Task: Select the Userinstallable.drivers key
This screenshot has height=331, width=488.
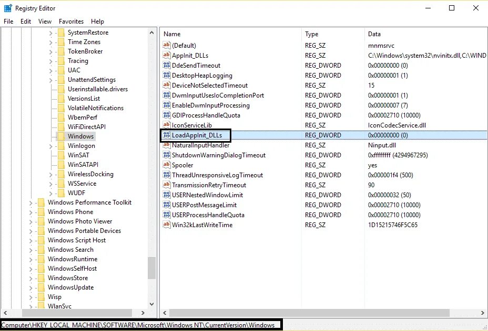Action: pyautogui.click(x=98, y=89)
